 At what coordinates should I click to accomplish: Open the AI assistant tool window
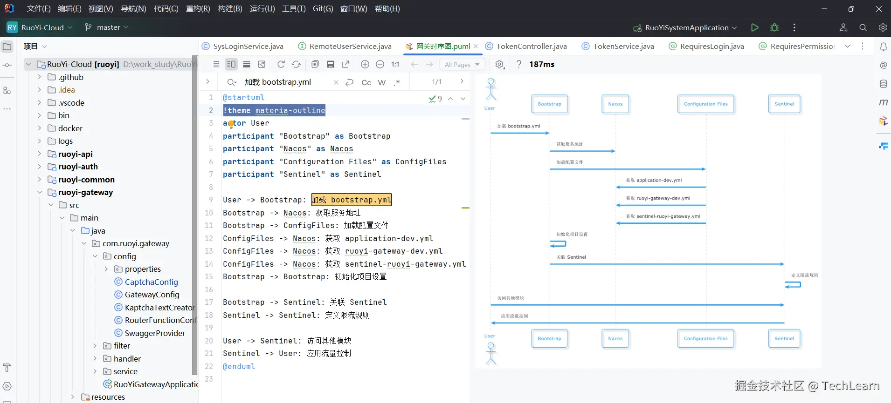883,65
